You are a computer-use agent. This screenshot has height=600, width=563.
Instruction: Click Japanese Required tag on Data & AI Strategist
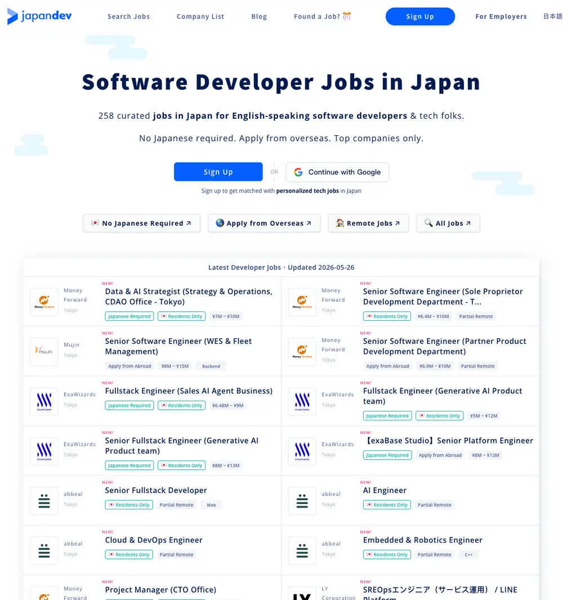click(129, 316)
